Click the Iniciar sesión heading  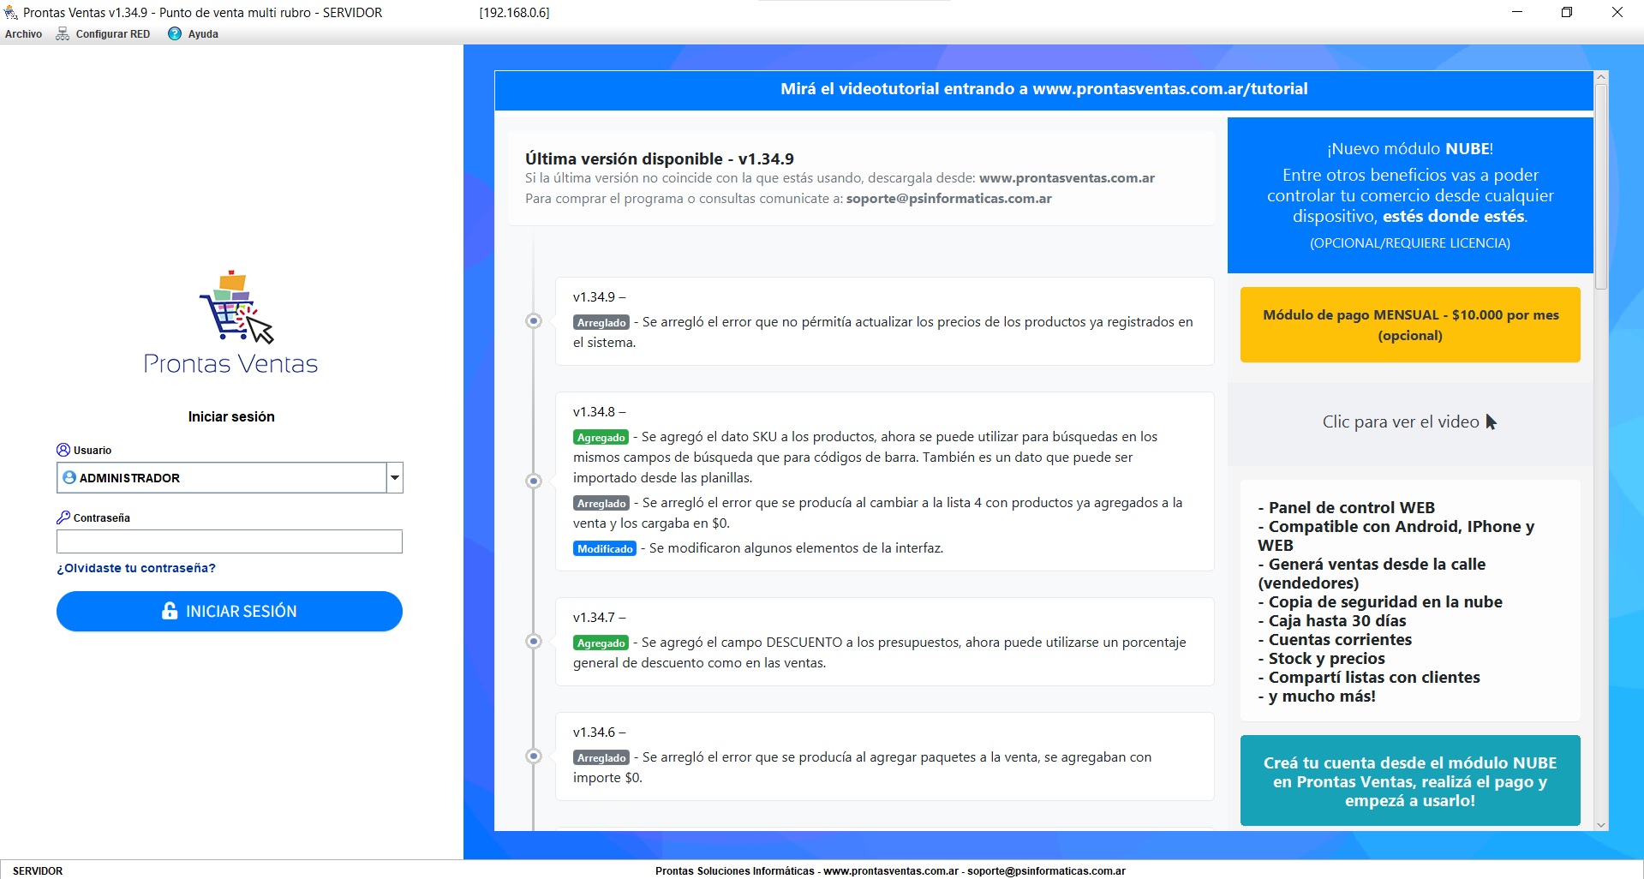pos(231,416)
